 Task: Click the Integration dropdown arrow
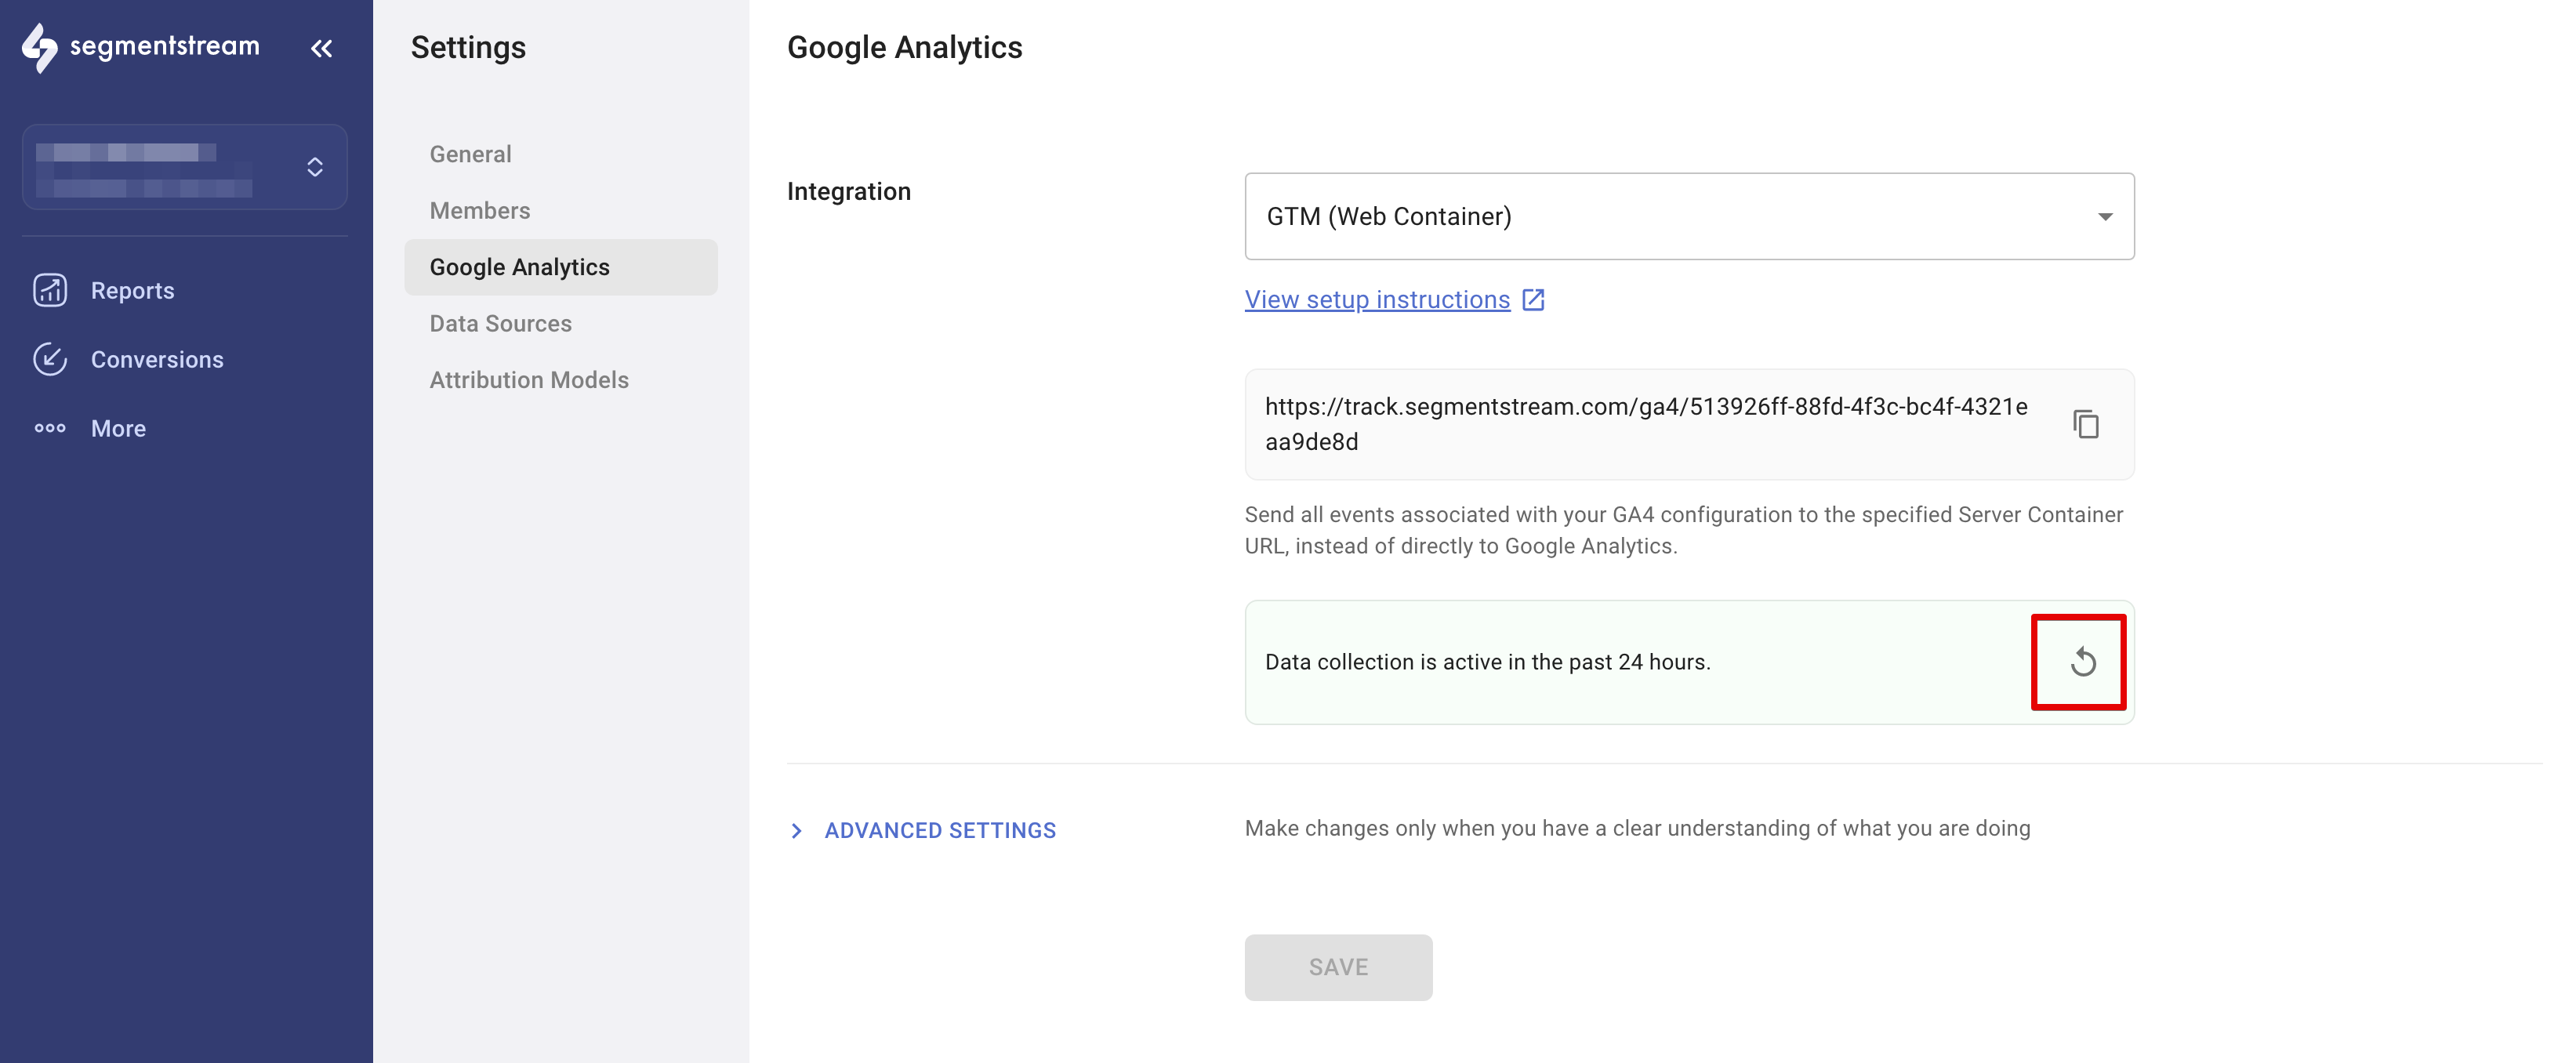(x=2105, y=217)
